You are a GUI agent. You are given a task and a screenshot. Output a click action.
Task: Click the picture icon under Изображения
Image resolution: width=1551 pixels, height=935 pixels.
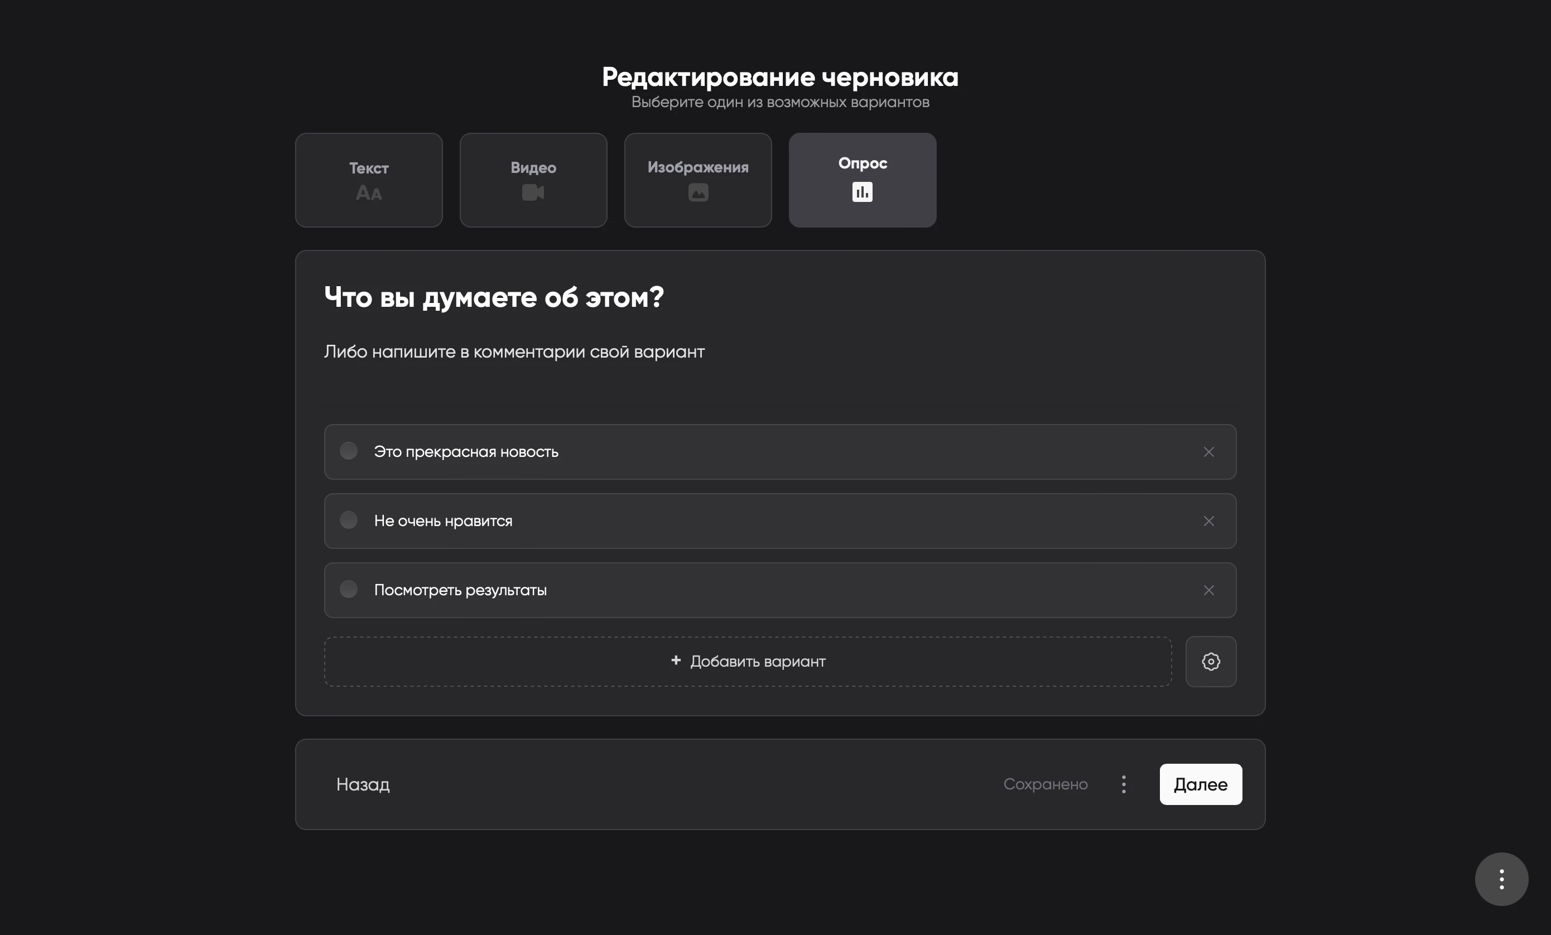698,192
